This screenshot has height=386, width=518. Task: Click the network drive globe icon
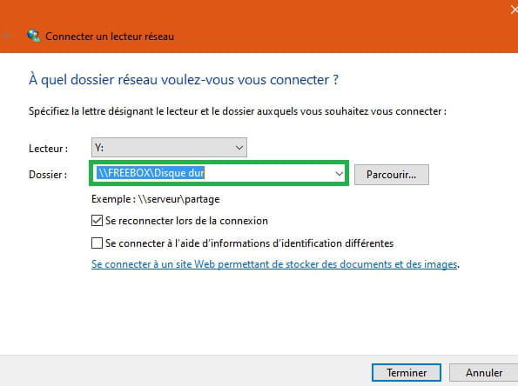coord(33,36)
